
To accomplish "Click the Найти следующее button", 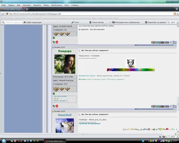I will 33,22.
